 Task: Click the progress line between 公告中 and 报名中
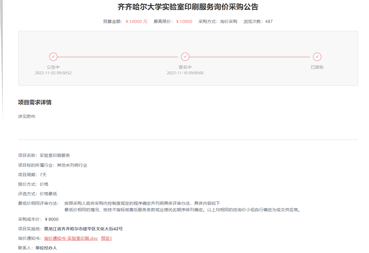pyautogui.click(x=118, y=57)
